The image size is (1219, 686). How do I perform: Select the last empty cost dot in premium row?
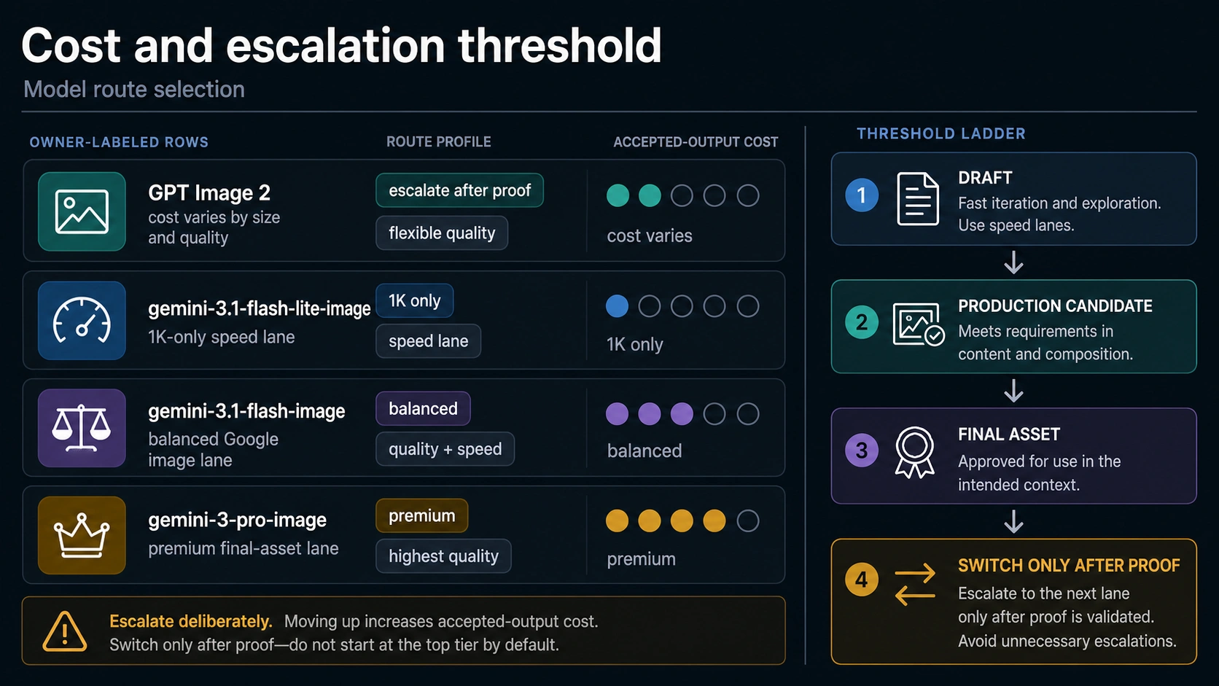point(747,521)
